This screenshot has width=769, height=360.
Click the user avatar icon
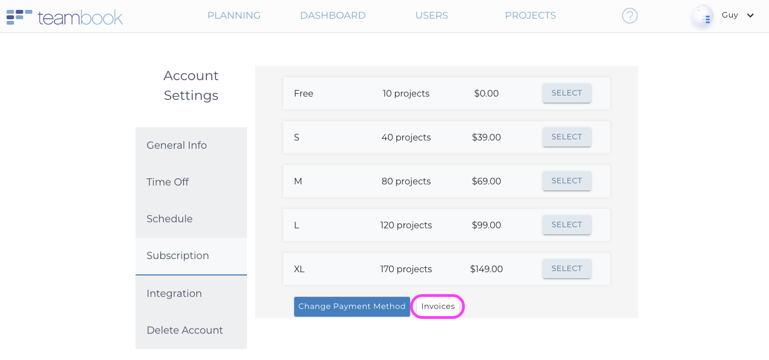point(702,16)
